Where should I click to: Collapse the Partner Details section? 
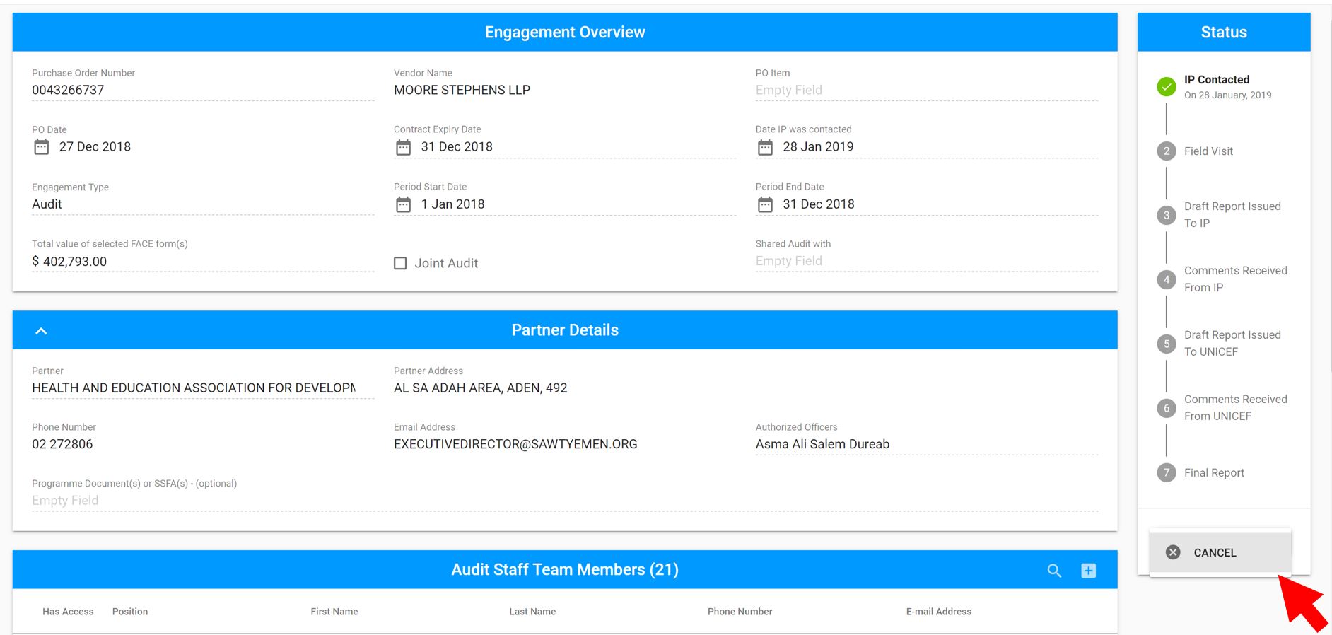(x=41, y=330)
